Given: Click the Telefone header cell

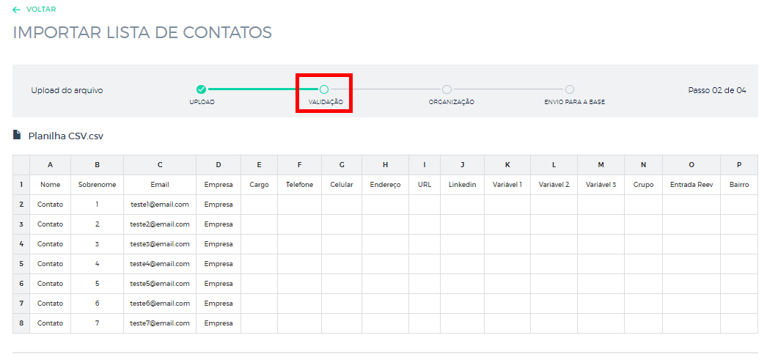Looking at the screenshot, I should tap(300, 185).
